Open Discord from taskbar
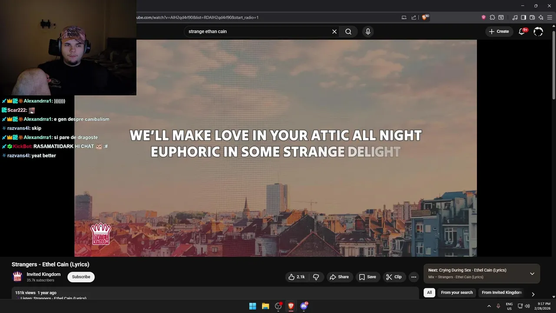 (x=304, y=306)
